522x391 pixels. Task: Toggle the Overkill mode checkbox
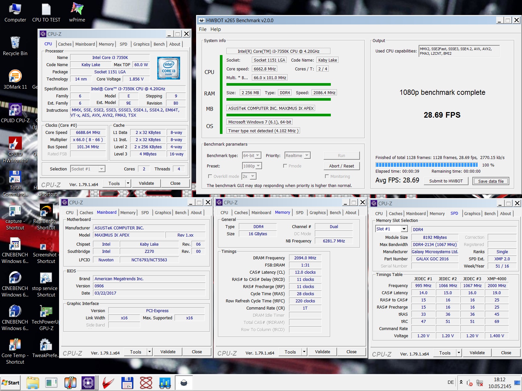pos(210,176)
